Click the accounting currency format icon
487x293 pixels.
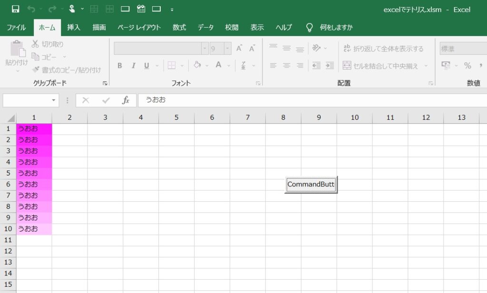446,65
